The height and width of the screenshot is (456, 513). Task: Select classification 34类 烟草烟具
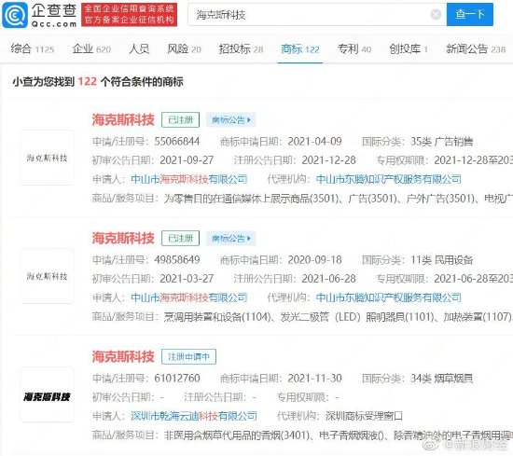tap(442, 379)
